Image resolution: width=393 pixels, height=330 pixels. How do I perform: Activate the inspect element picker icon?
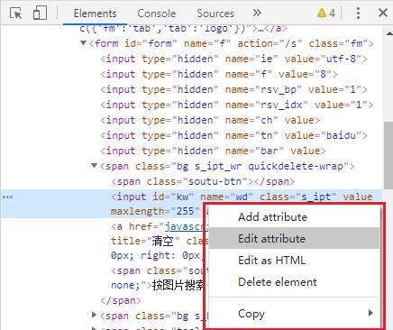(x=15, y=14)
